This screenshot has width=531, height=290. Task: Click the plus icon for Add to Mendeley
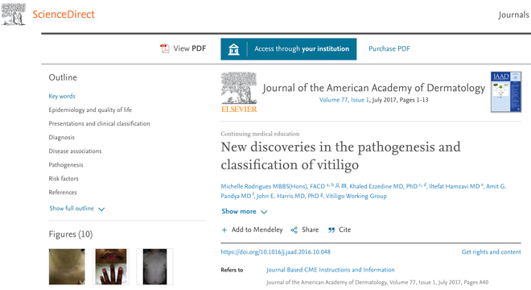coord(224,230)
